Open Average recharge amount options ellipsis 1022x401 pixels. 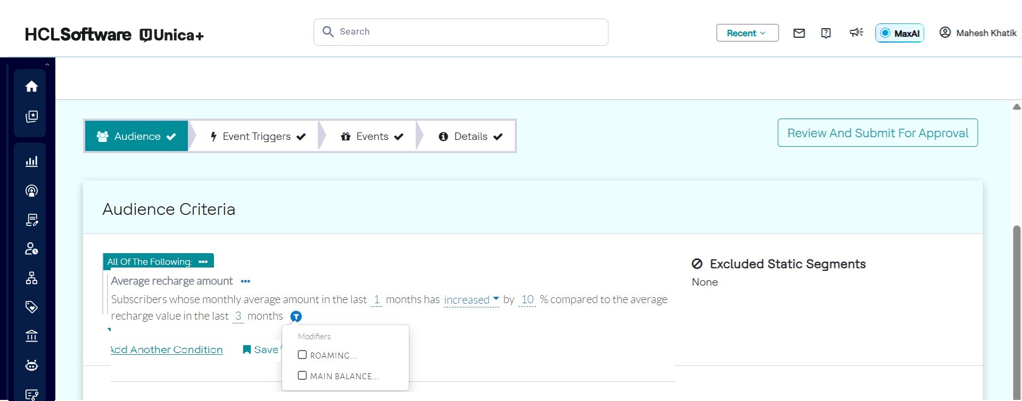(x=245, y=281)
